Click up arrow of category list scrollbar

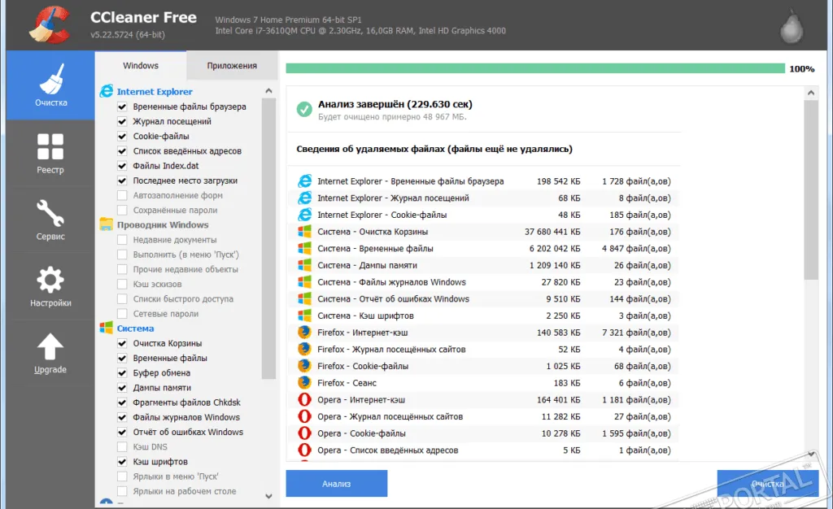pos(268,91)
